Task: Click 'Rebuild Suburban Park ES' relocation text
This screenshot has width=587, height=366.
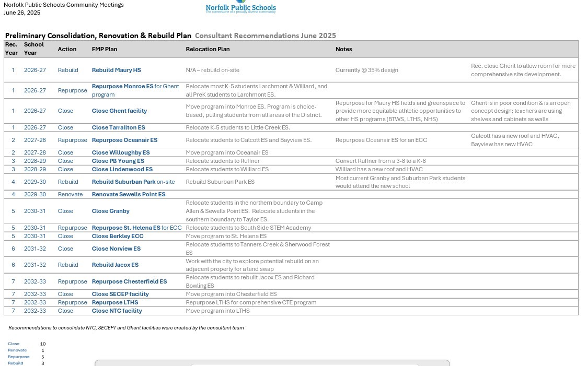Action: 220,182
